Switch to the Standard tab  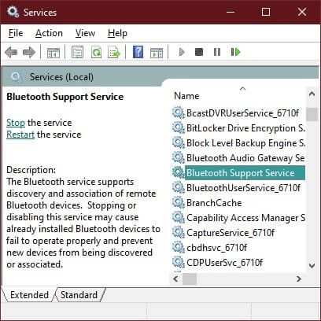79,295
